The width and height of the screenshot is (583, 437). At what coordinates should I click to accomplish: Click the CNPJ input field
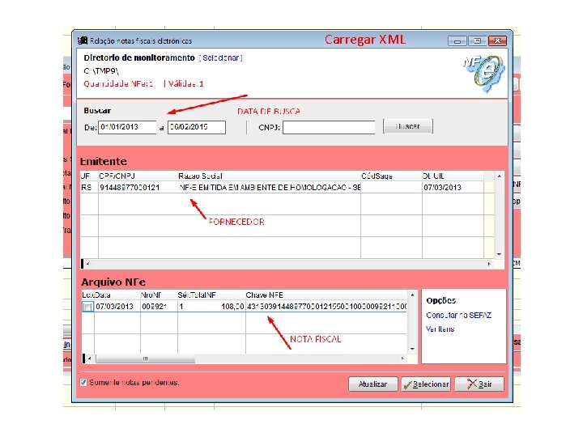[329, 128]
